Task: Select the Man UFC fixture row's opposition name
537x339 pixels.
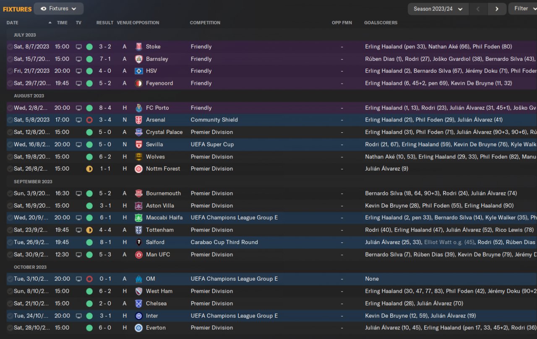Action: coord(158,255)
